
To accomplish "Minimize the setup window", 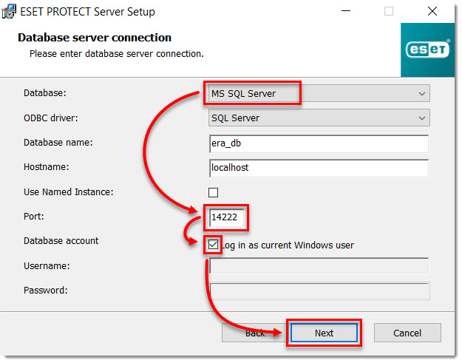I will [x=346, y=11].
